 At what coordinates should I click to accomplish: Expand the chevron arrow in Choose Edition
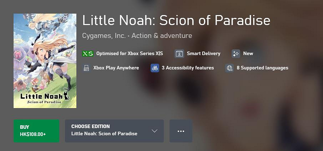pyautogui.click(x=155, y=131)
